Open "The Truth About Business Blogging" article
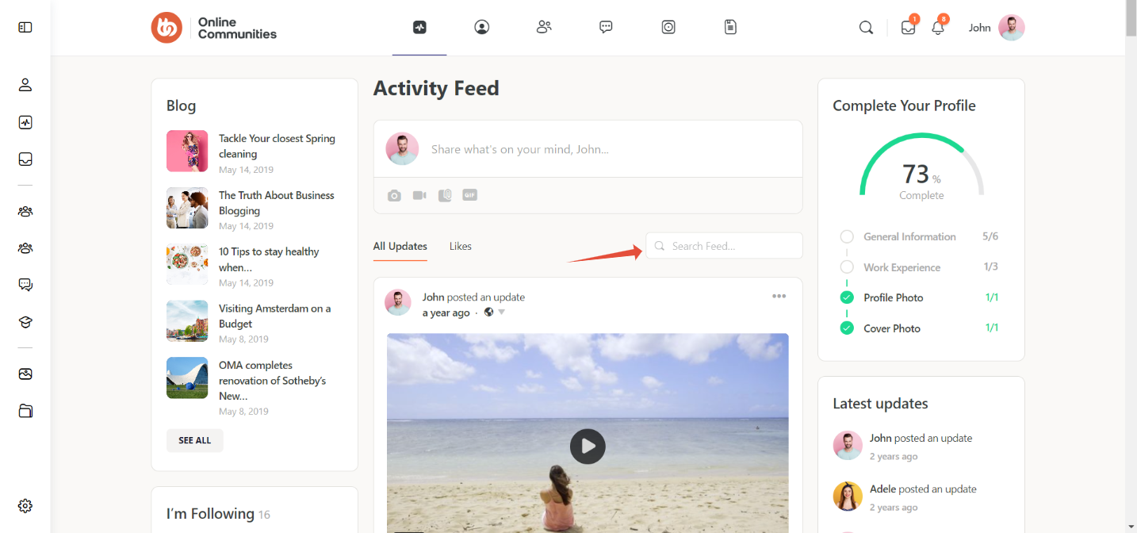The image size is (1137, 533). [277, 203]
